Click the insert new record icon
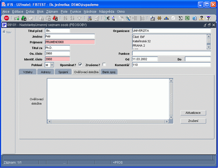Image resolution: width=218 pixels, height=168 pixels. (x=17, y=18)
